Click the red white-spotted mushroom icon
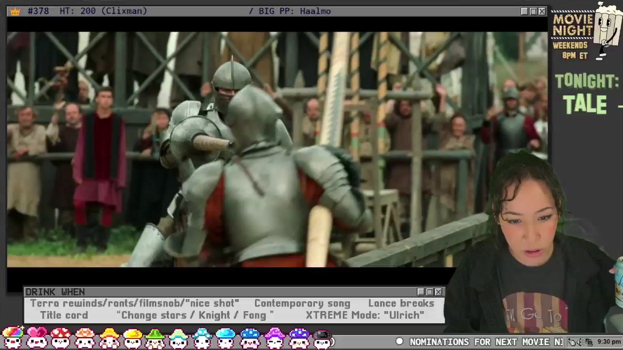 tap(61, 337)
